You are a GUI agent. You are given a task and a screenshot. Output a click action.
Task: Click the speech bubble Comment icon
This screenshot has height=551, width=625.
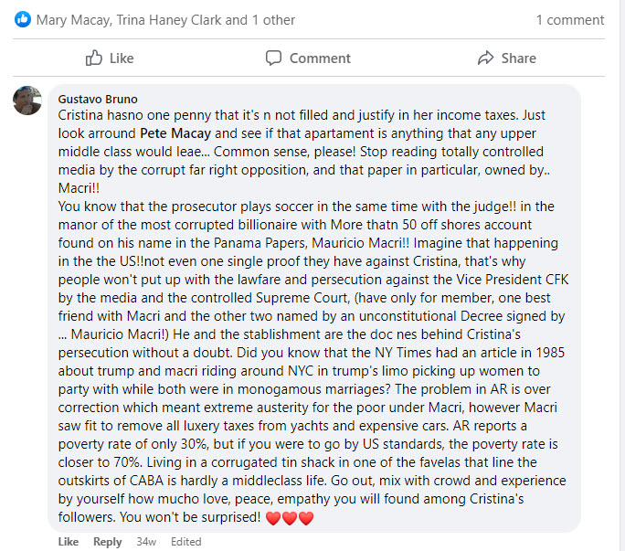point(273,58)
